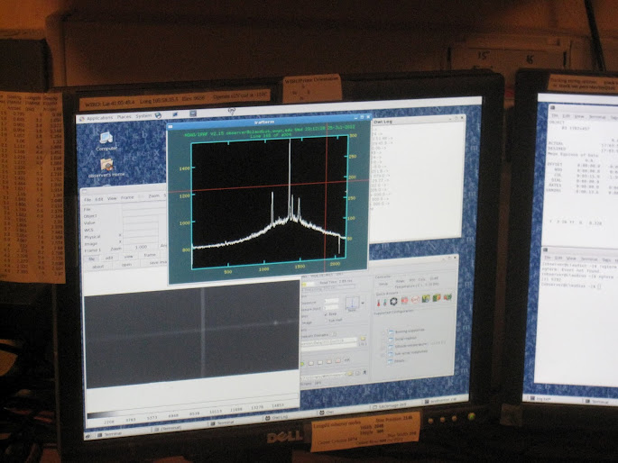Click the Owl Log taskbar button
Screen dimensions: 618x463
click(290, 417)
